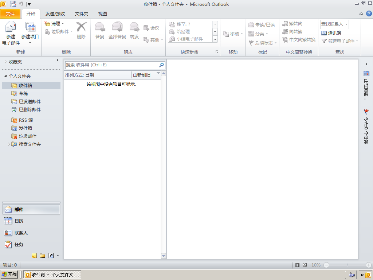Expand the quick steps gallery More arrow
The height and width of the screenshot is (280, 373).
[x=215, y=39]
